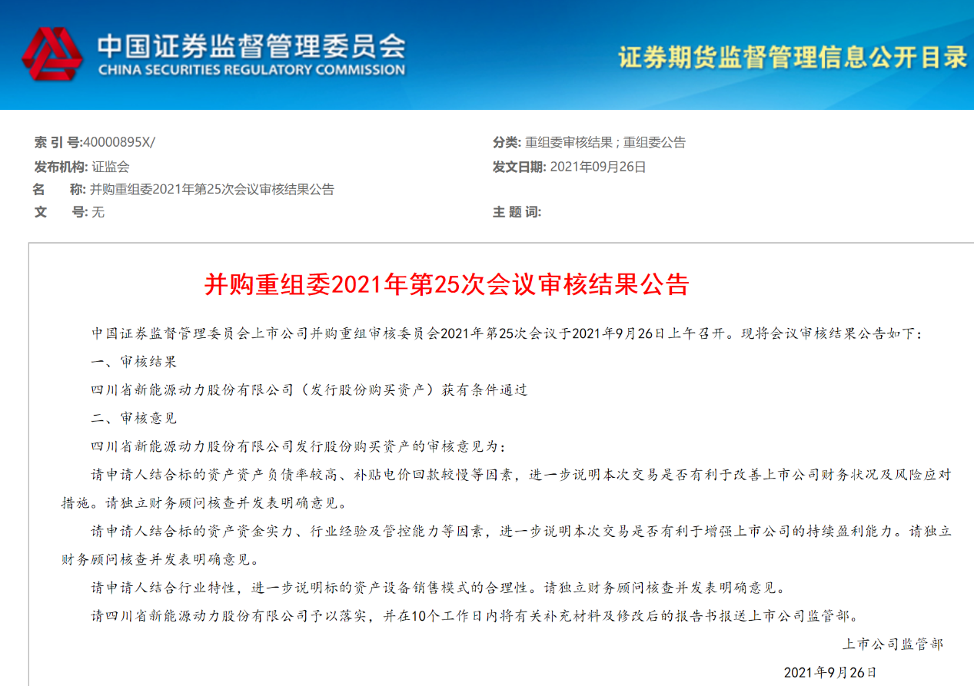Click the 发文日期 value 2021年09月26日
This screenshot has height=686, width=974.
(598, 166)
